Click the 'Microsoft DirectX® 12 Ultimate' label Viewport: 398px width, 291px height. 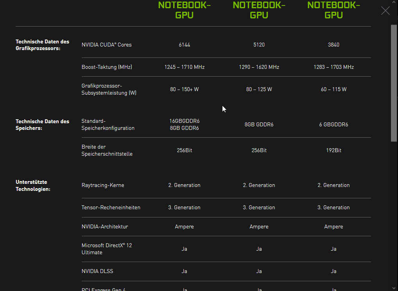tap(107, 249)
